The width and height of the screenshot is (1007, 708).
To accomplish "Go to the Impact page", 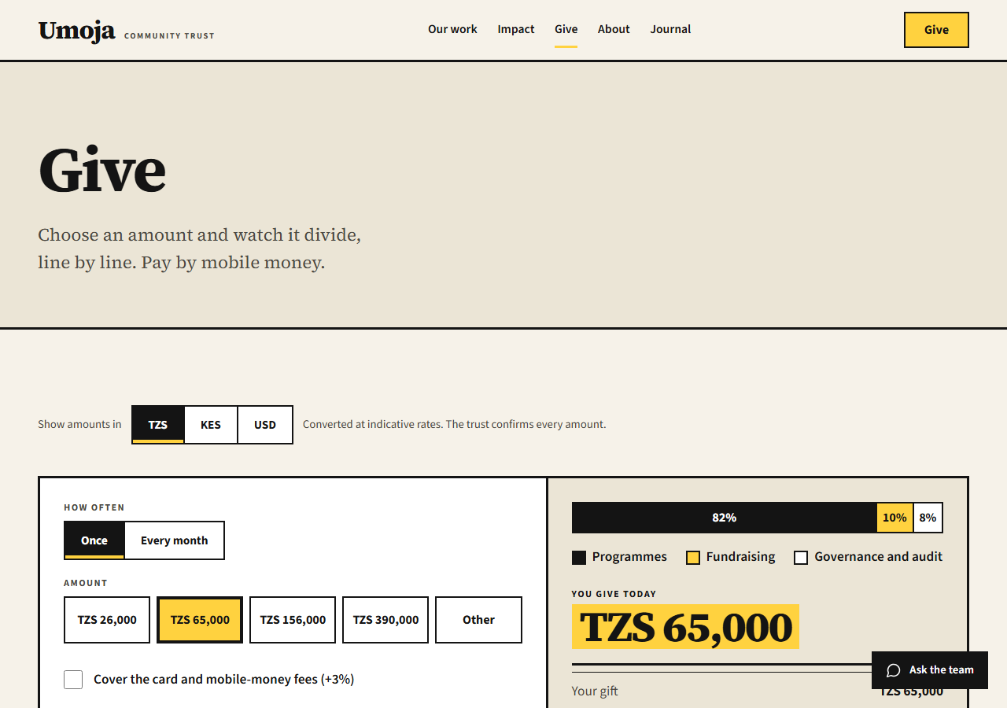I will [516, 29].
